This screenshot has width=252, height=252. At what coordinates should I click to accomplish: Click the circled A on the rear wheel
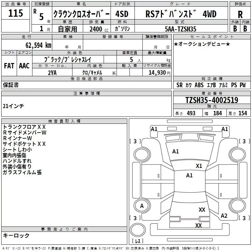[x=142, y=206]
